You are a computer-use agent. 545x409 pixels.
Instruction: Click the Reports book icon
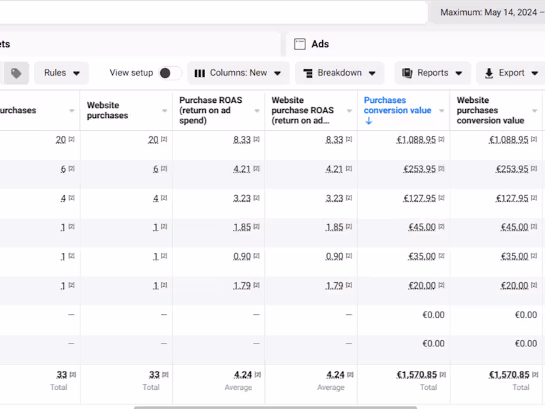pyautogui.click(x=408, y=73)
